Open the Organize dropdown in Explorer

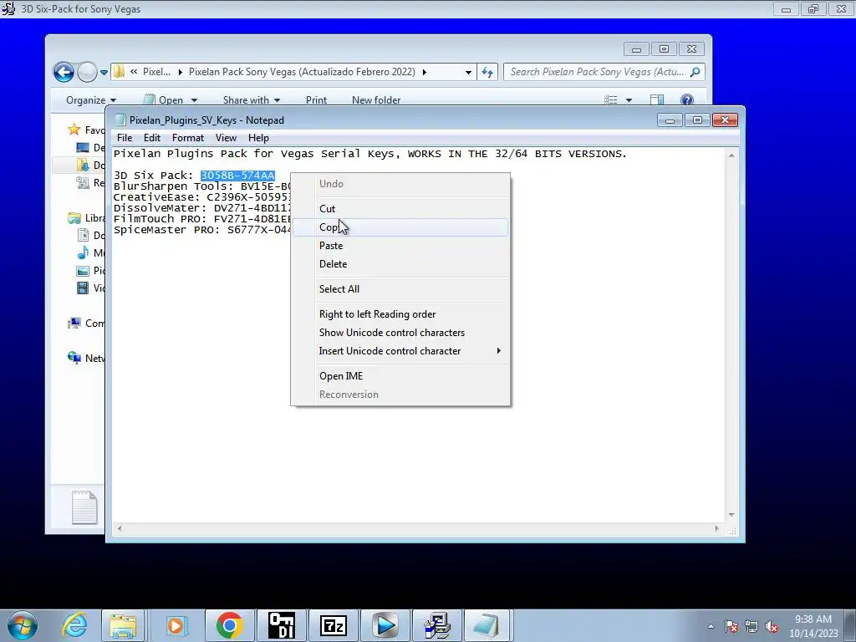pyautogui.click(x=90, y=100)
